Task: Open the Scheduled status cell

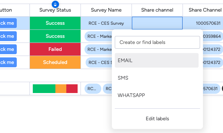Action: point(55,62)
